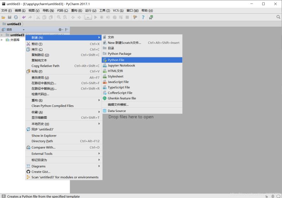Choose Stylesheet from the submenu
The image size is (282, 198).
pyautogui.click(x=142, y=77)
